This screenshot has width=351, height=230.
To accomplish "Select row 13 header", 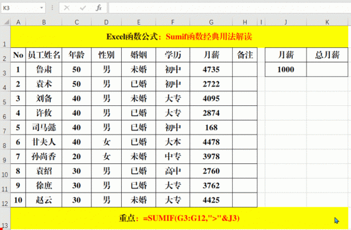I will click(5, 218).
